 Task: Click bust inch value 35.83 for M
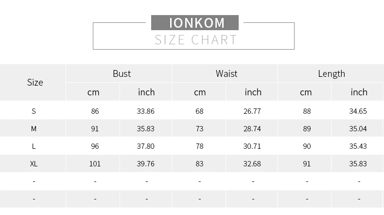coord(146,129)
